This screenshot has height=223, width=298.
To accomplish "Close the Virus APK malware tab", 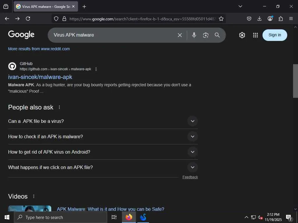I will click(73, 6).
